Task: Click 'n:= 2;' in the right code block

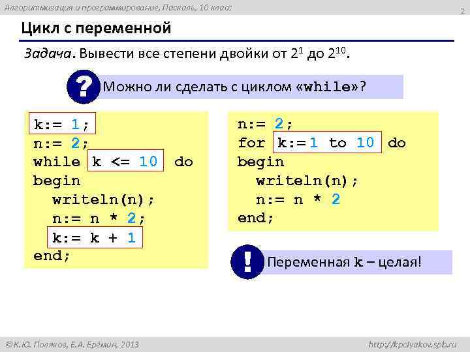Action: [264, 124]
